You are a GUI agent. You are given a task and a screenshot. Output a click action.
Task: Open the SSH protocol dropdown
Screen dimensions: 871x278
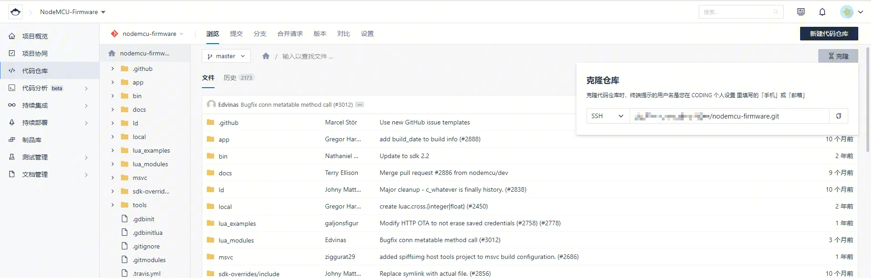607,116
